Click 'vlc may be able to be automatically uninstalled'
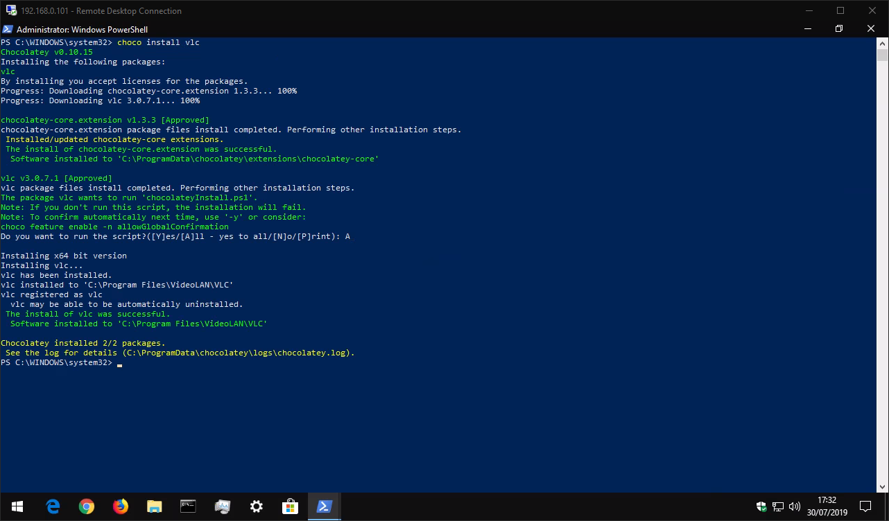This screenshot has height=521, width=889. (x=127, y=304)
